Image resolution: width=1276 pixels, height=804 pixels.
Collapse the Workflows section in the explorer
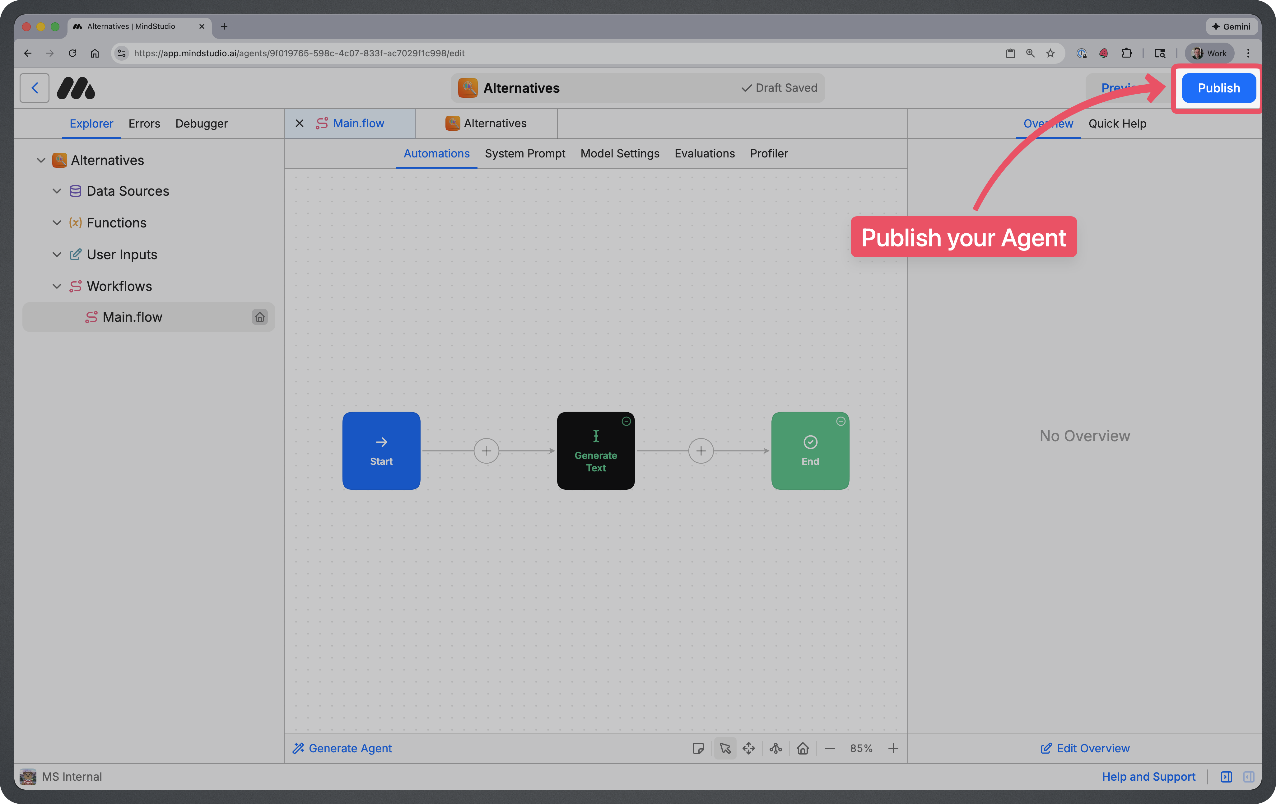coord(57,286)
